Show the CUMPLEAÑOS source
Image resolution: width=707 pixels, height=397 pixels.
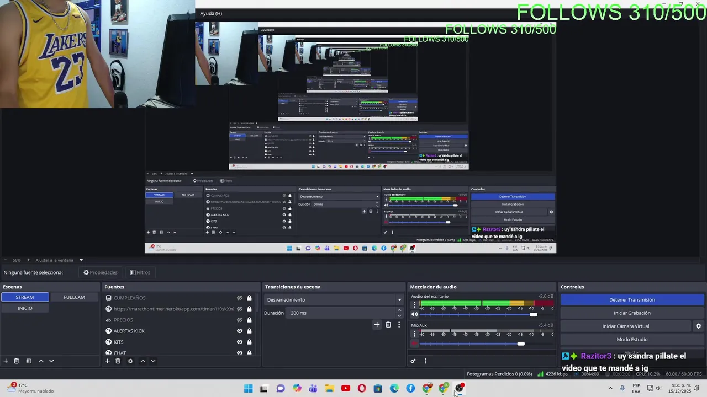click(x=240, y=298)
